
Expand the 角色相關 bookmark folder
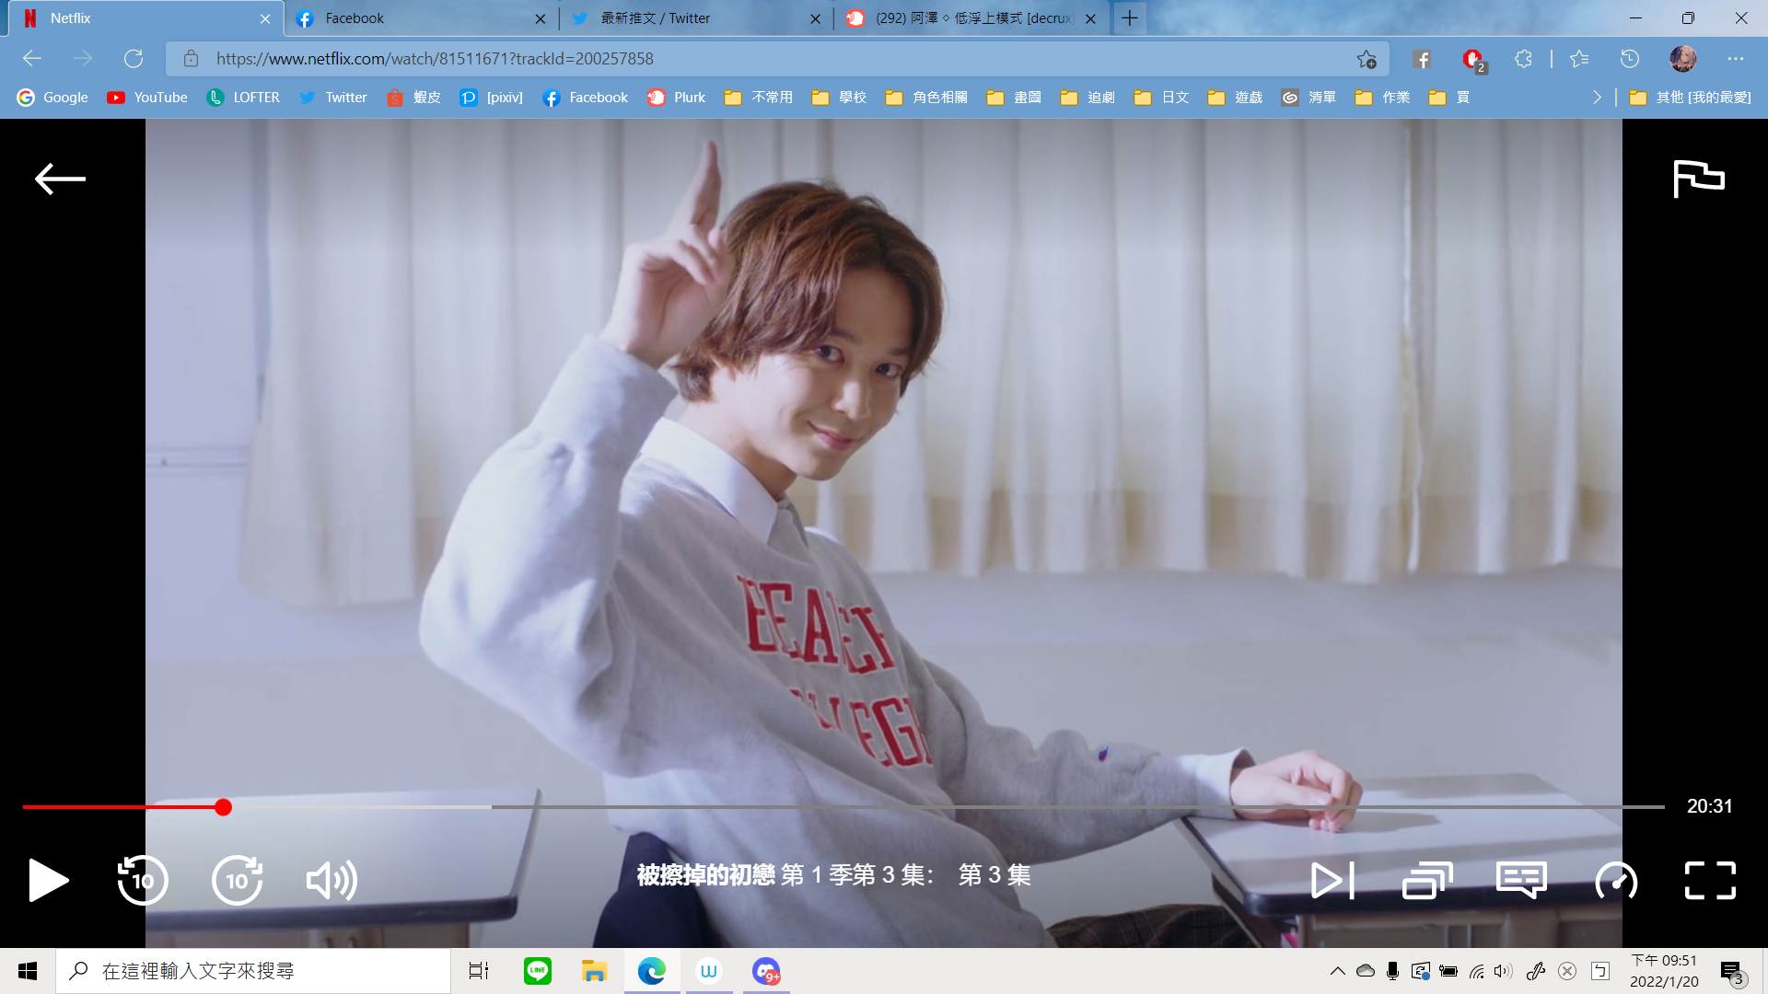point(926,98)
